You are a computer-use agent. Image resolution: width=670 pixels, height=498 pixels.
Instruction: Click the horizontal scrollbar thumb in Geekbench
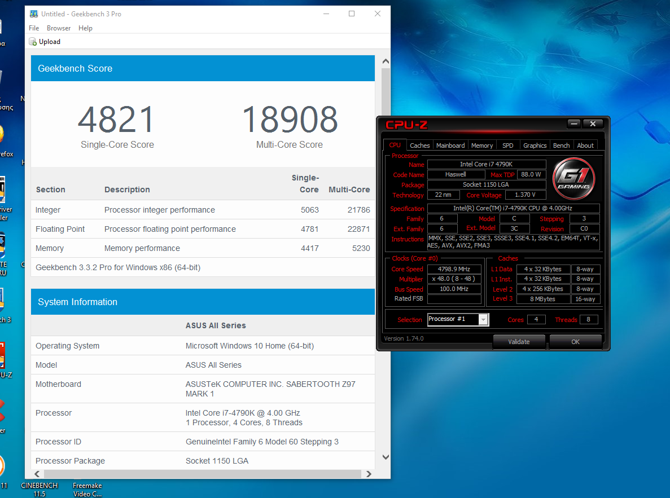pyautogui.click(x=203, y=474)
